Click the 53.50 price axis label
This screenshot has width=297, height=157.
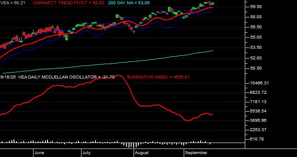[x=256, y=48]
